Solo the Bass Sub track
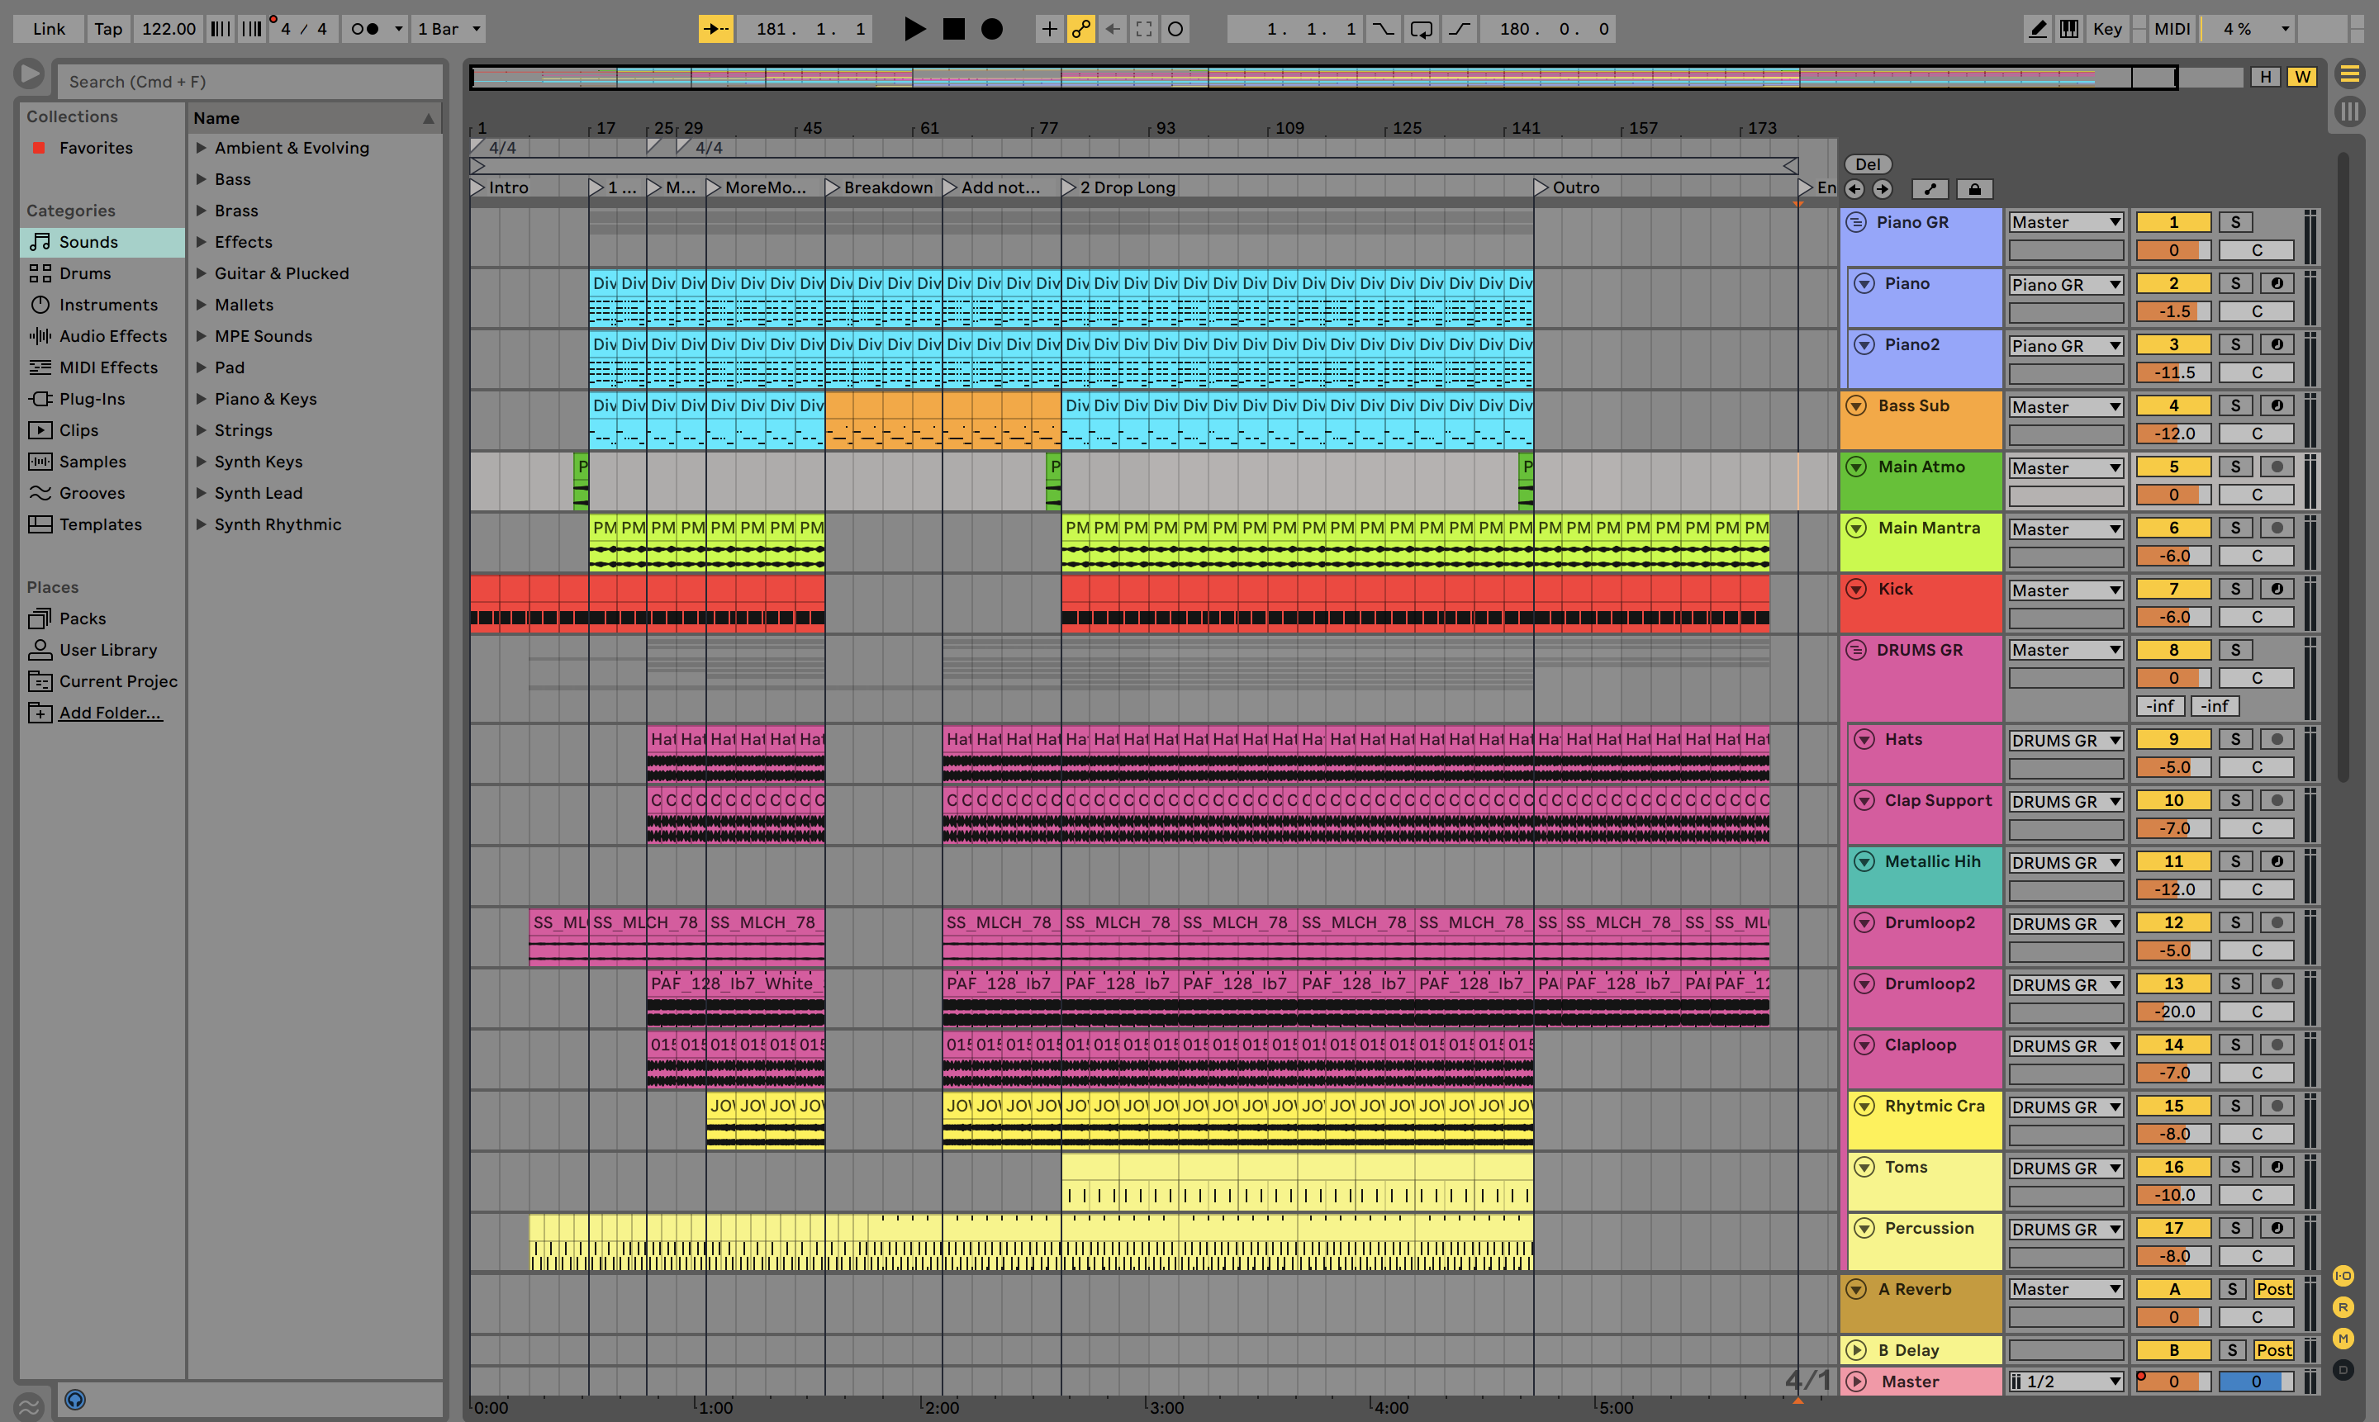 coord(2235,406)
